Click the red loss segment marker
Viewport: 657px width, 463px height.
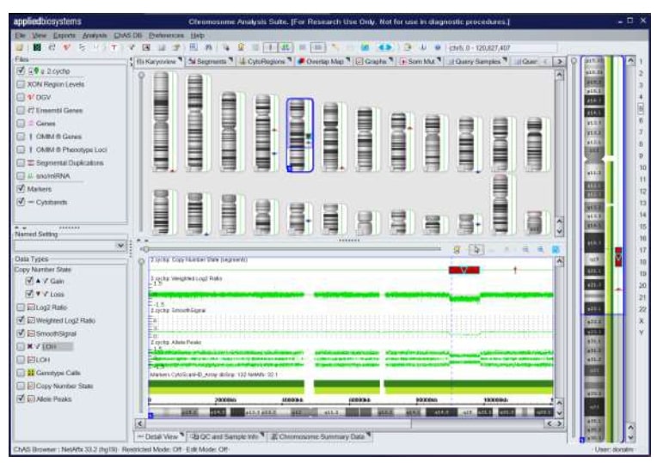click(x=464, y=270)
